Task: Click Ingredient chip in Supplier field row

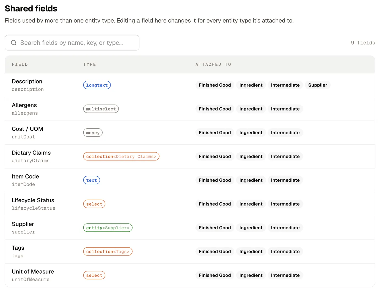Action: pos(251,228)
